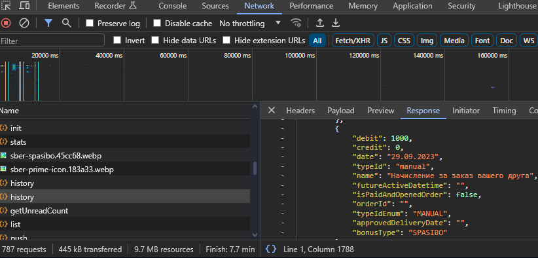Image resolution: width=538 pixels, height=258 pixels.
Task: Select the All filter button
Action: [x=317, y=41]
